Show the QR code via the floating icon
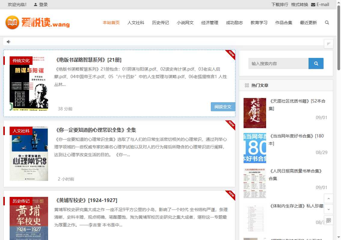The image size is (341, 240). point(328,220)
